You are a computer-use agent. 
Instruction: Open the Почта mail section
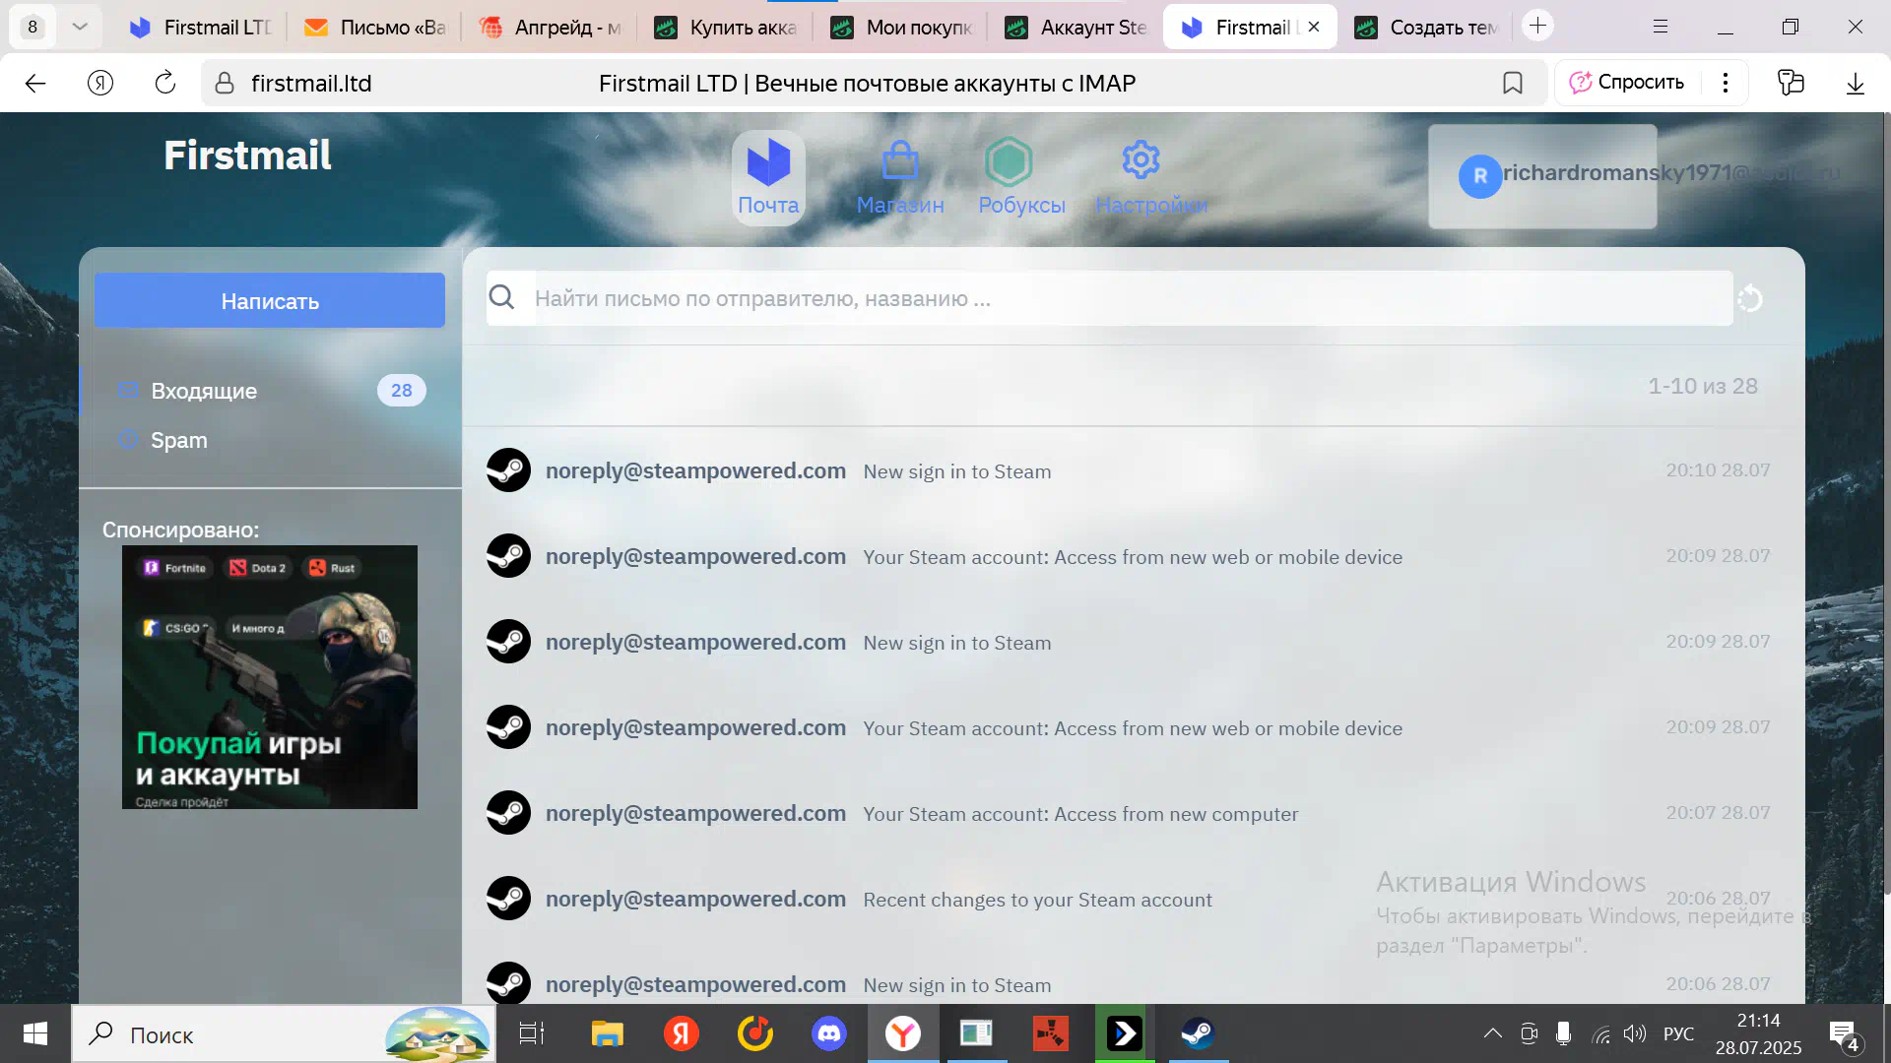point(768,177)
